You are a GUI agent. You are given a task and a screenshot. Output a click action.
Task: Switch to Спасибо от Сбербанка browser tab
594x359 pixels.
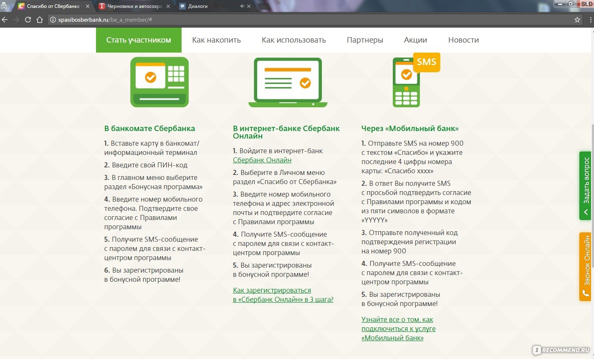click(53, 6)
